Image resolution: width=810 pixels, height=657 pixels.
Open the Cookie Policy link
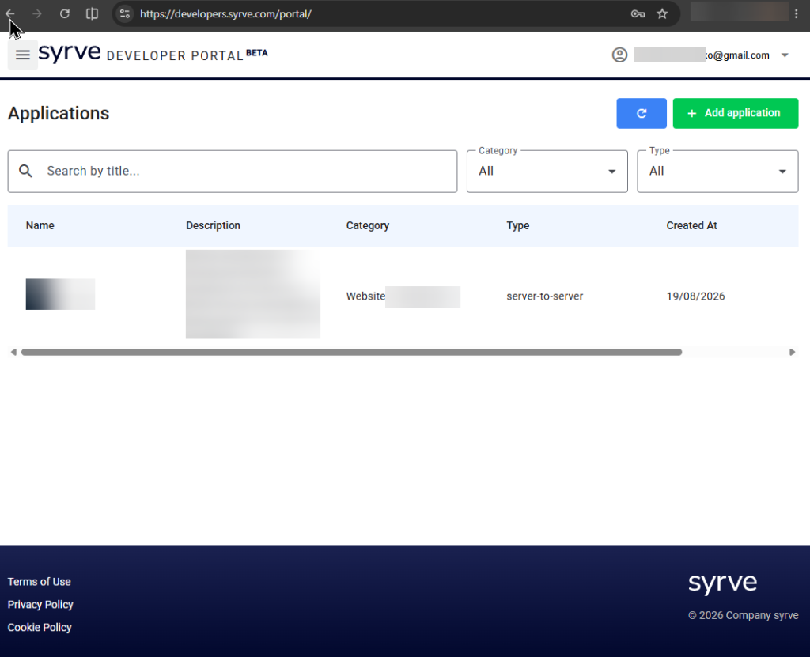40,627
